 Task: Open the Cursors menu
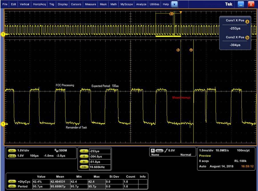[76, 4]
